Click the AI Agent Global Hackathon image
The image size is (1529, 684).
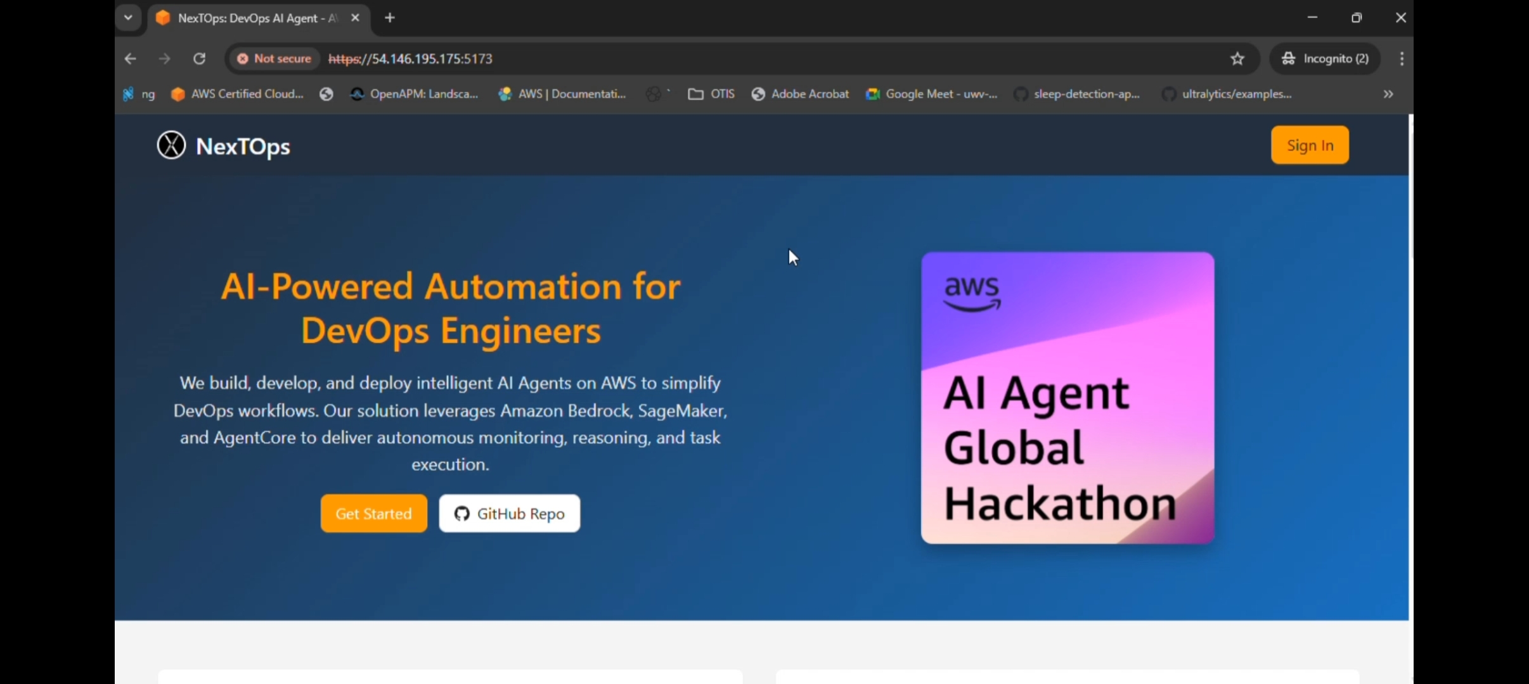point(1068,398)
